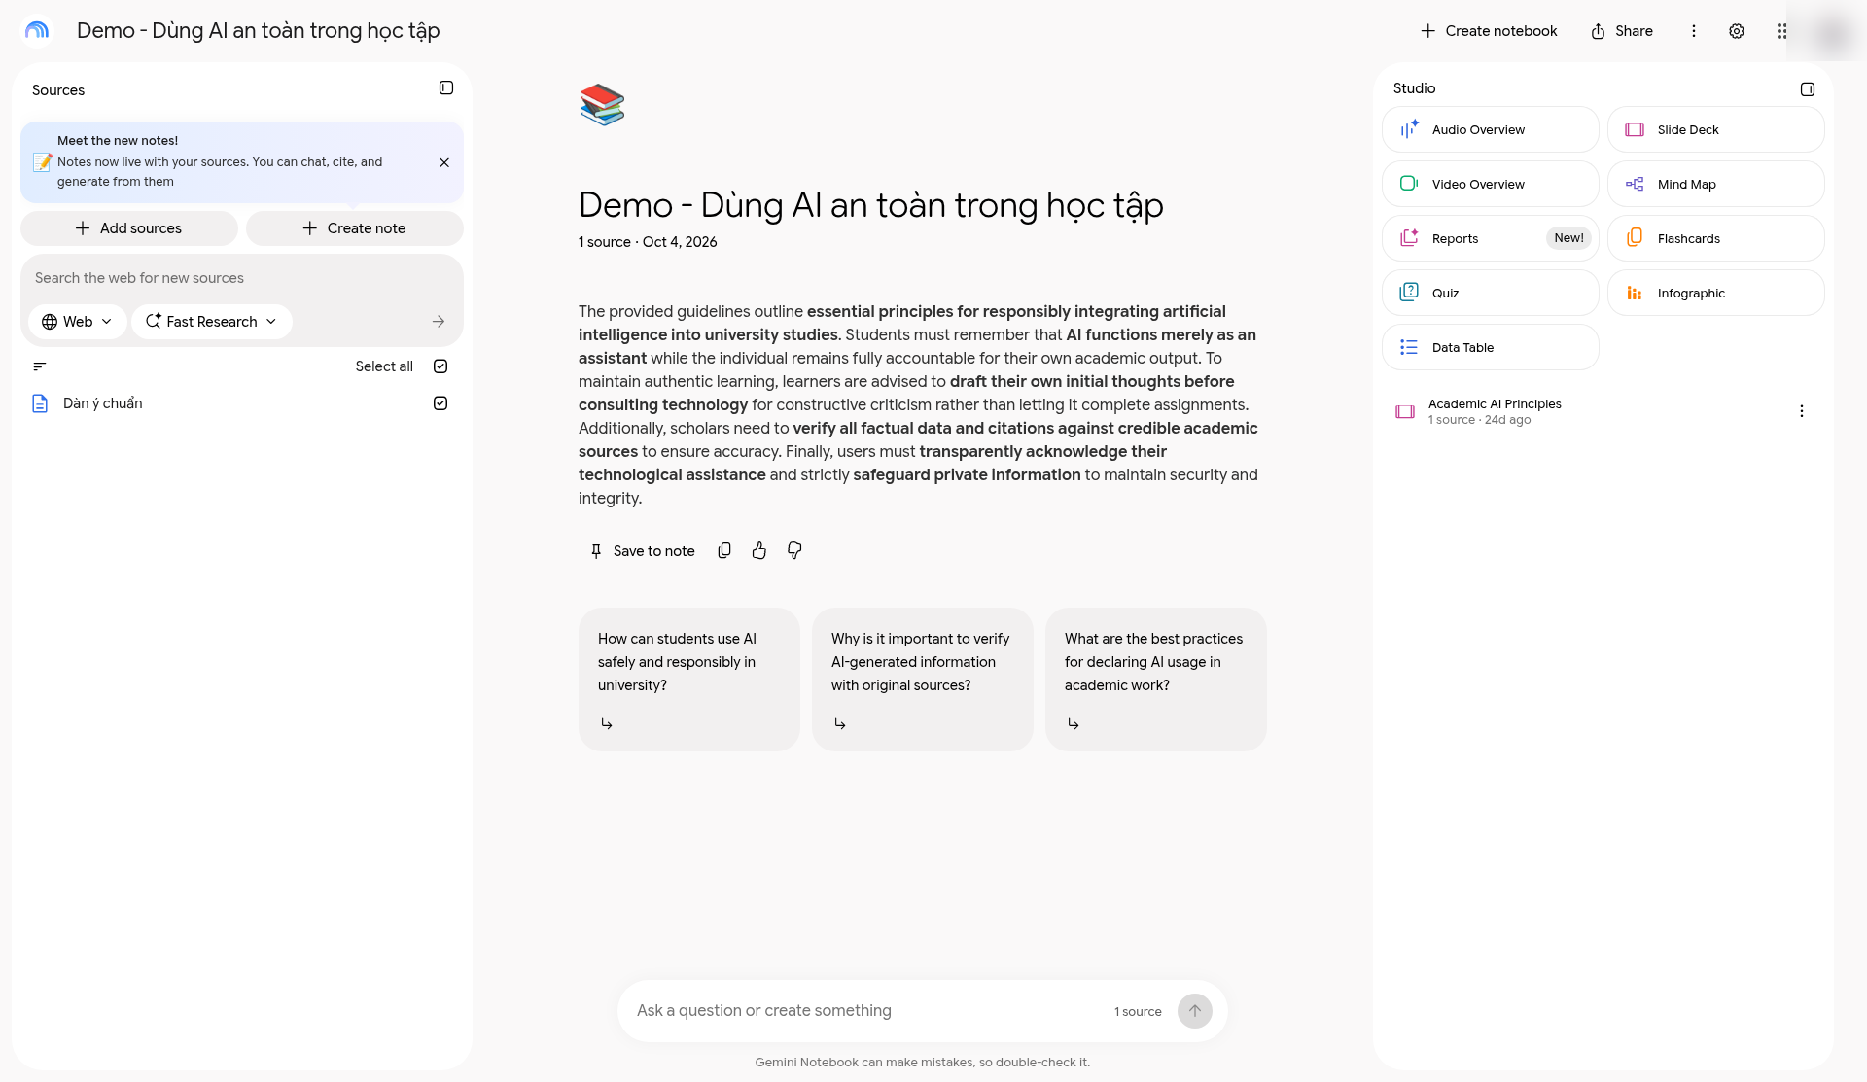Toggle the Select all checkbox
This screenshot has width=1867, height=1082.
click(x=440, y=366)
